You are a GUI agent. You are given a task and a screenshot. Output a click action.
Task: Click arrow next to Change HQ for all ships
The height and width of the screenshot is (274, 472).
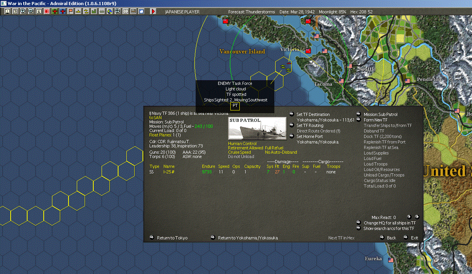[x=359, y=223]
